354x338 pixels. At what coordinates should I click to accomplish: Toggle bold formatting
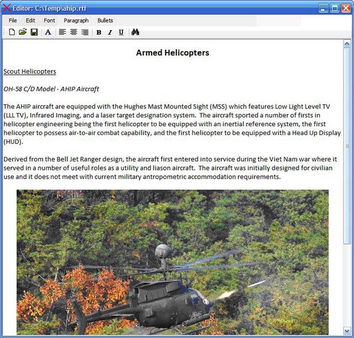click(99, 32)
